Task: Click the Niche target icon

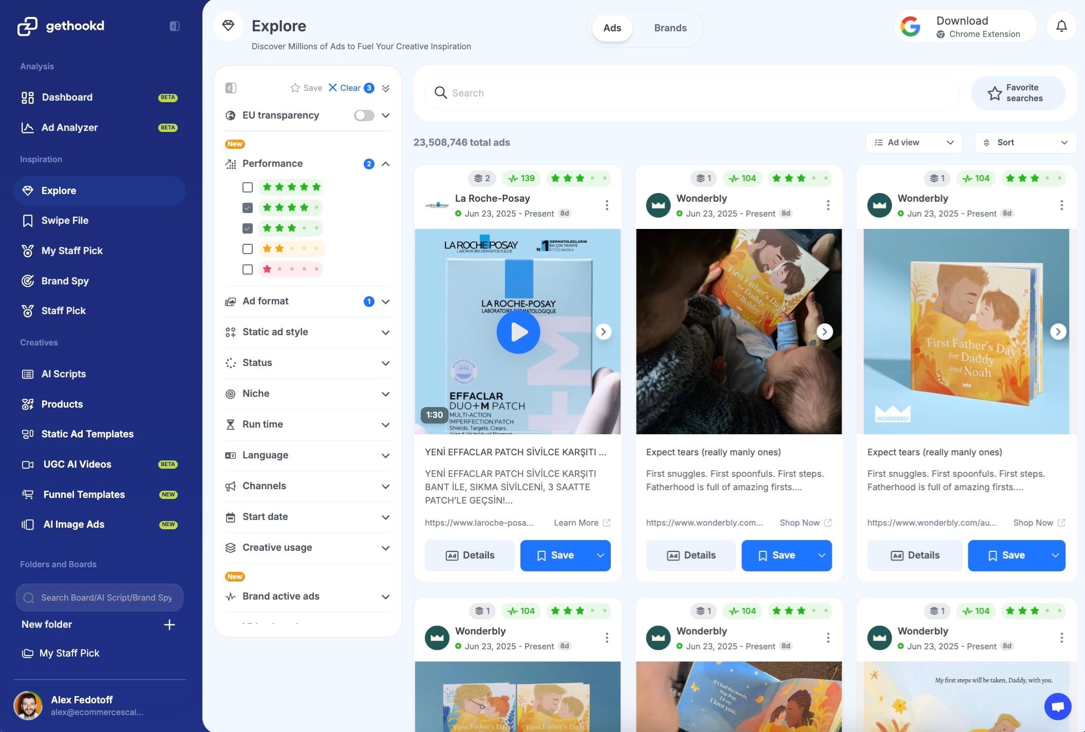Action: click(x=231, y=394)
